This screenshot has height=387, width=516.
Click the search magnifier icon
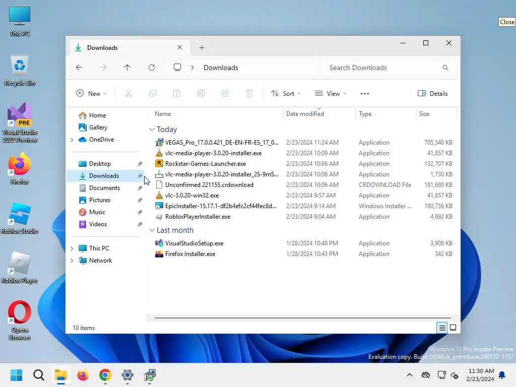point(445,68)
